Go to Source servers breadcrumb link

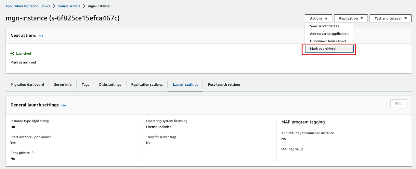click(69, 6)
